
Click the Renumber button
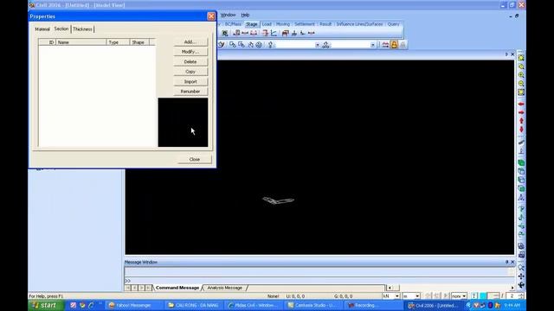[190, 92]
